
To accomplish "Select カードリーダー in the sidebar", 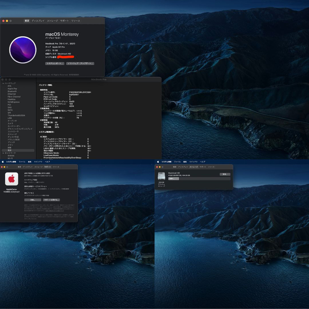I will point(14,126).
